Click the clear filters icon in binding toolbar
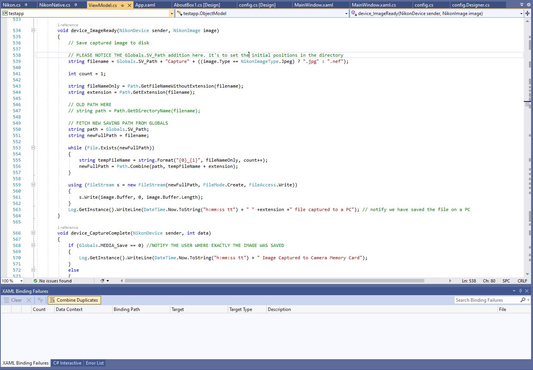The width and height of the screenshot is (533, 370). point(40,300)
